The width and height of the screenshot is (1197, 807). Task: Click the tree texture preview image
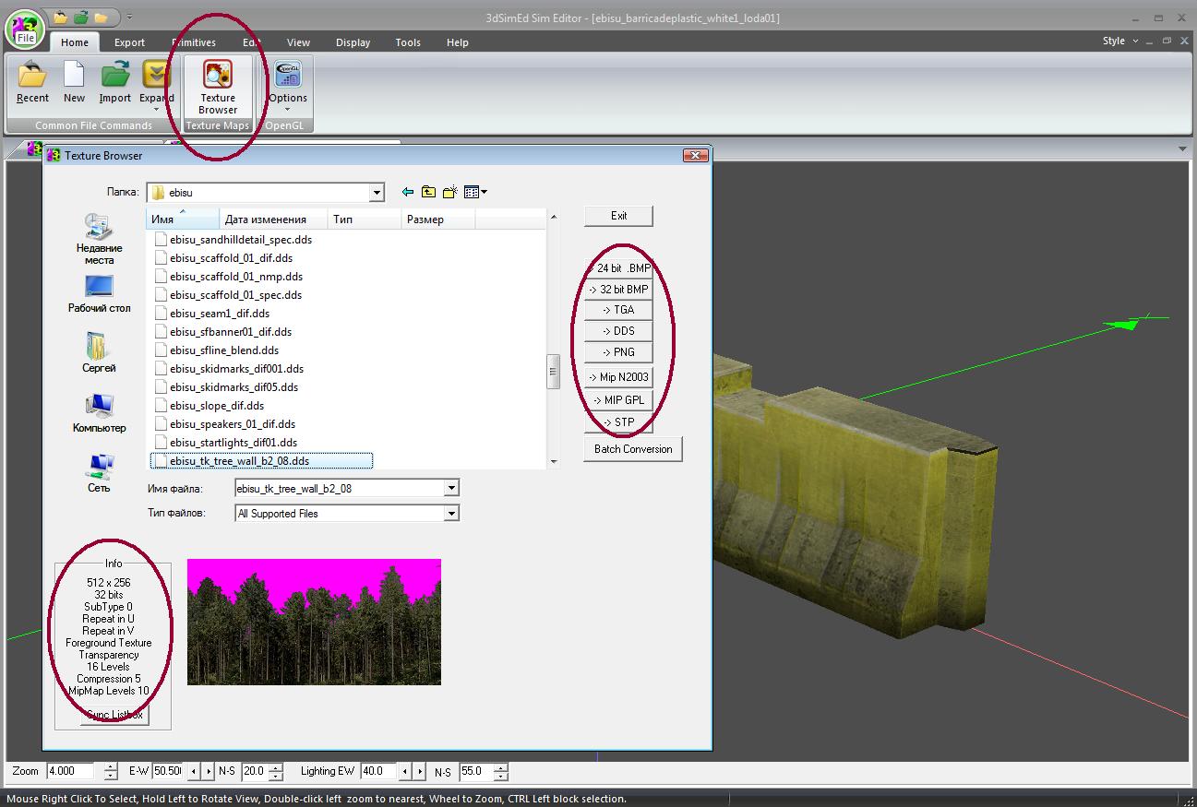click(x=314, y=622)
